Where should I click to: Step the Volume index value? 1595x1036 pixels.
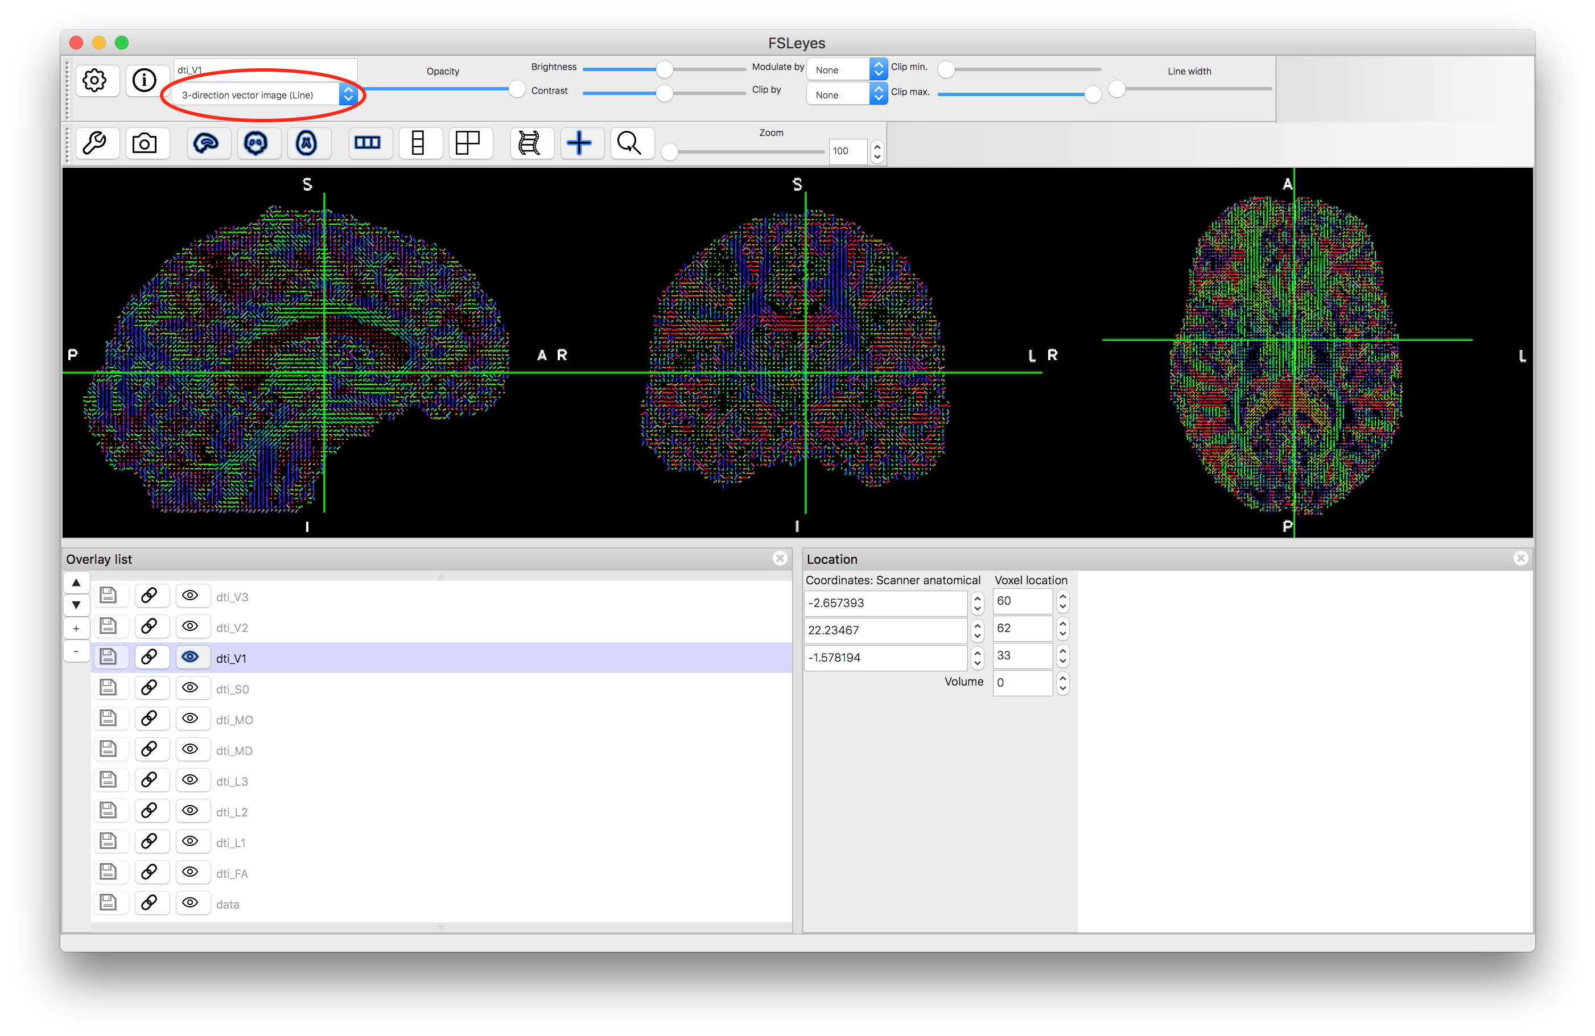[x=1062, y=683]
